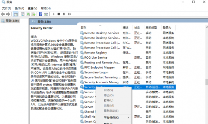This screenshot has height=124, width=208.
Task: Click the Restart Service toolbar button
Action: tap(70, 14)
